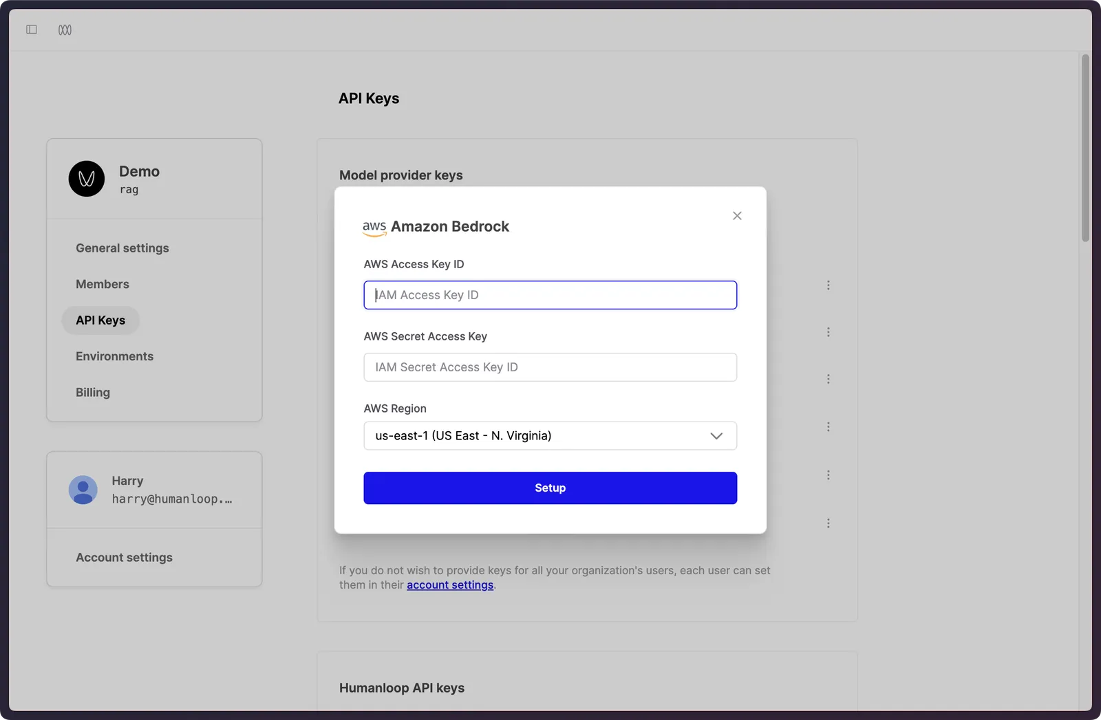Click the AWS logo in dialog
Viewport: 1101px width, 720px height.
[x=374, y=228]
